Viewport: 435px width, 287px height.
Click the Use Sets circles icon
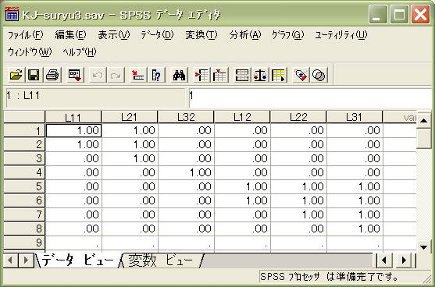pyautogui.click(x=319, y=75)
